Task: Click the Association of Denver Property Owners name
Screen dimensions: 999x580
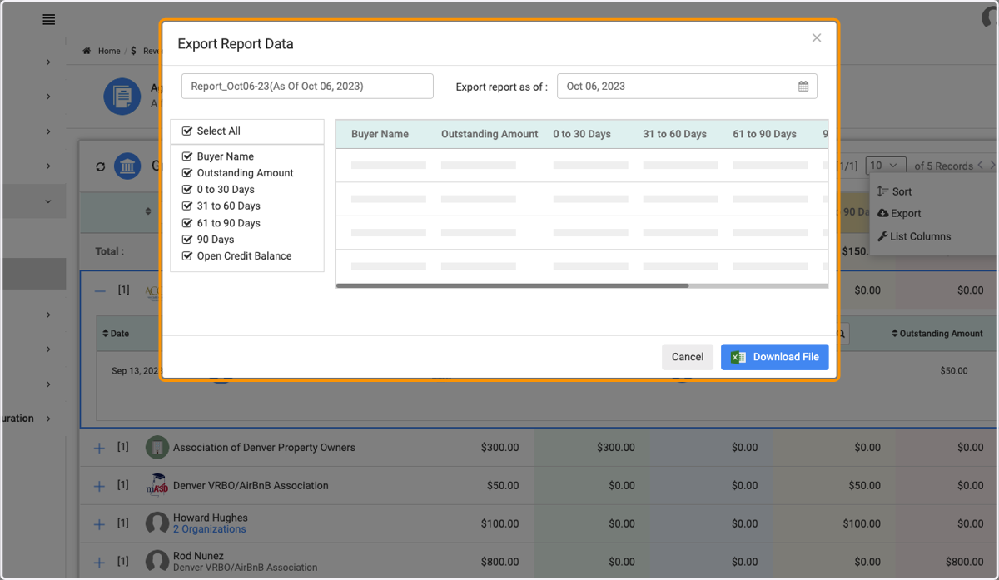Action: [264, 448]
